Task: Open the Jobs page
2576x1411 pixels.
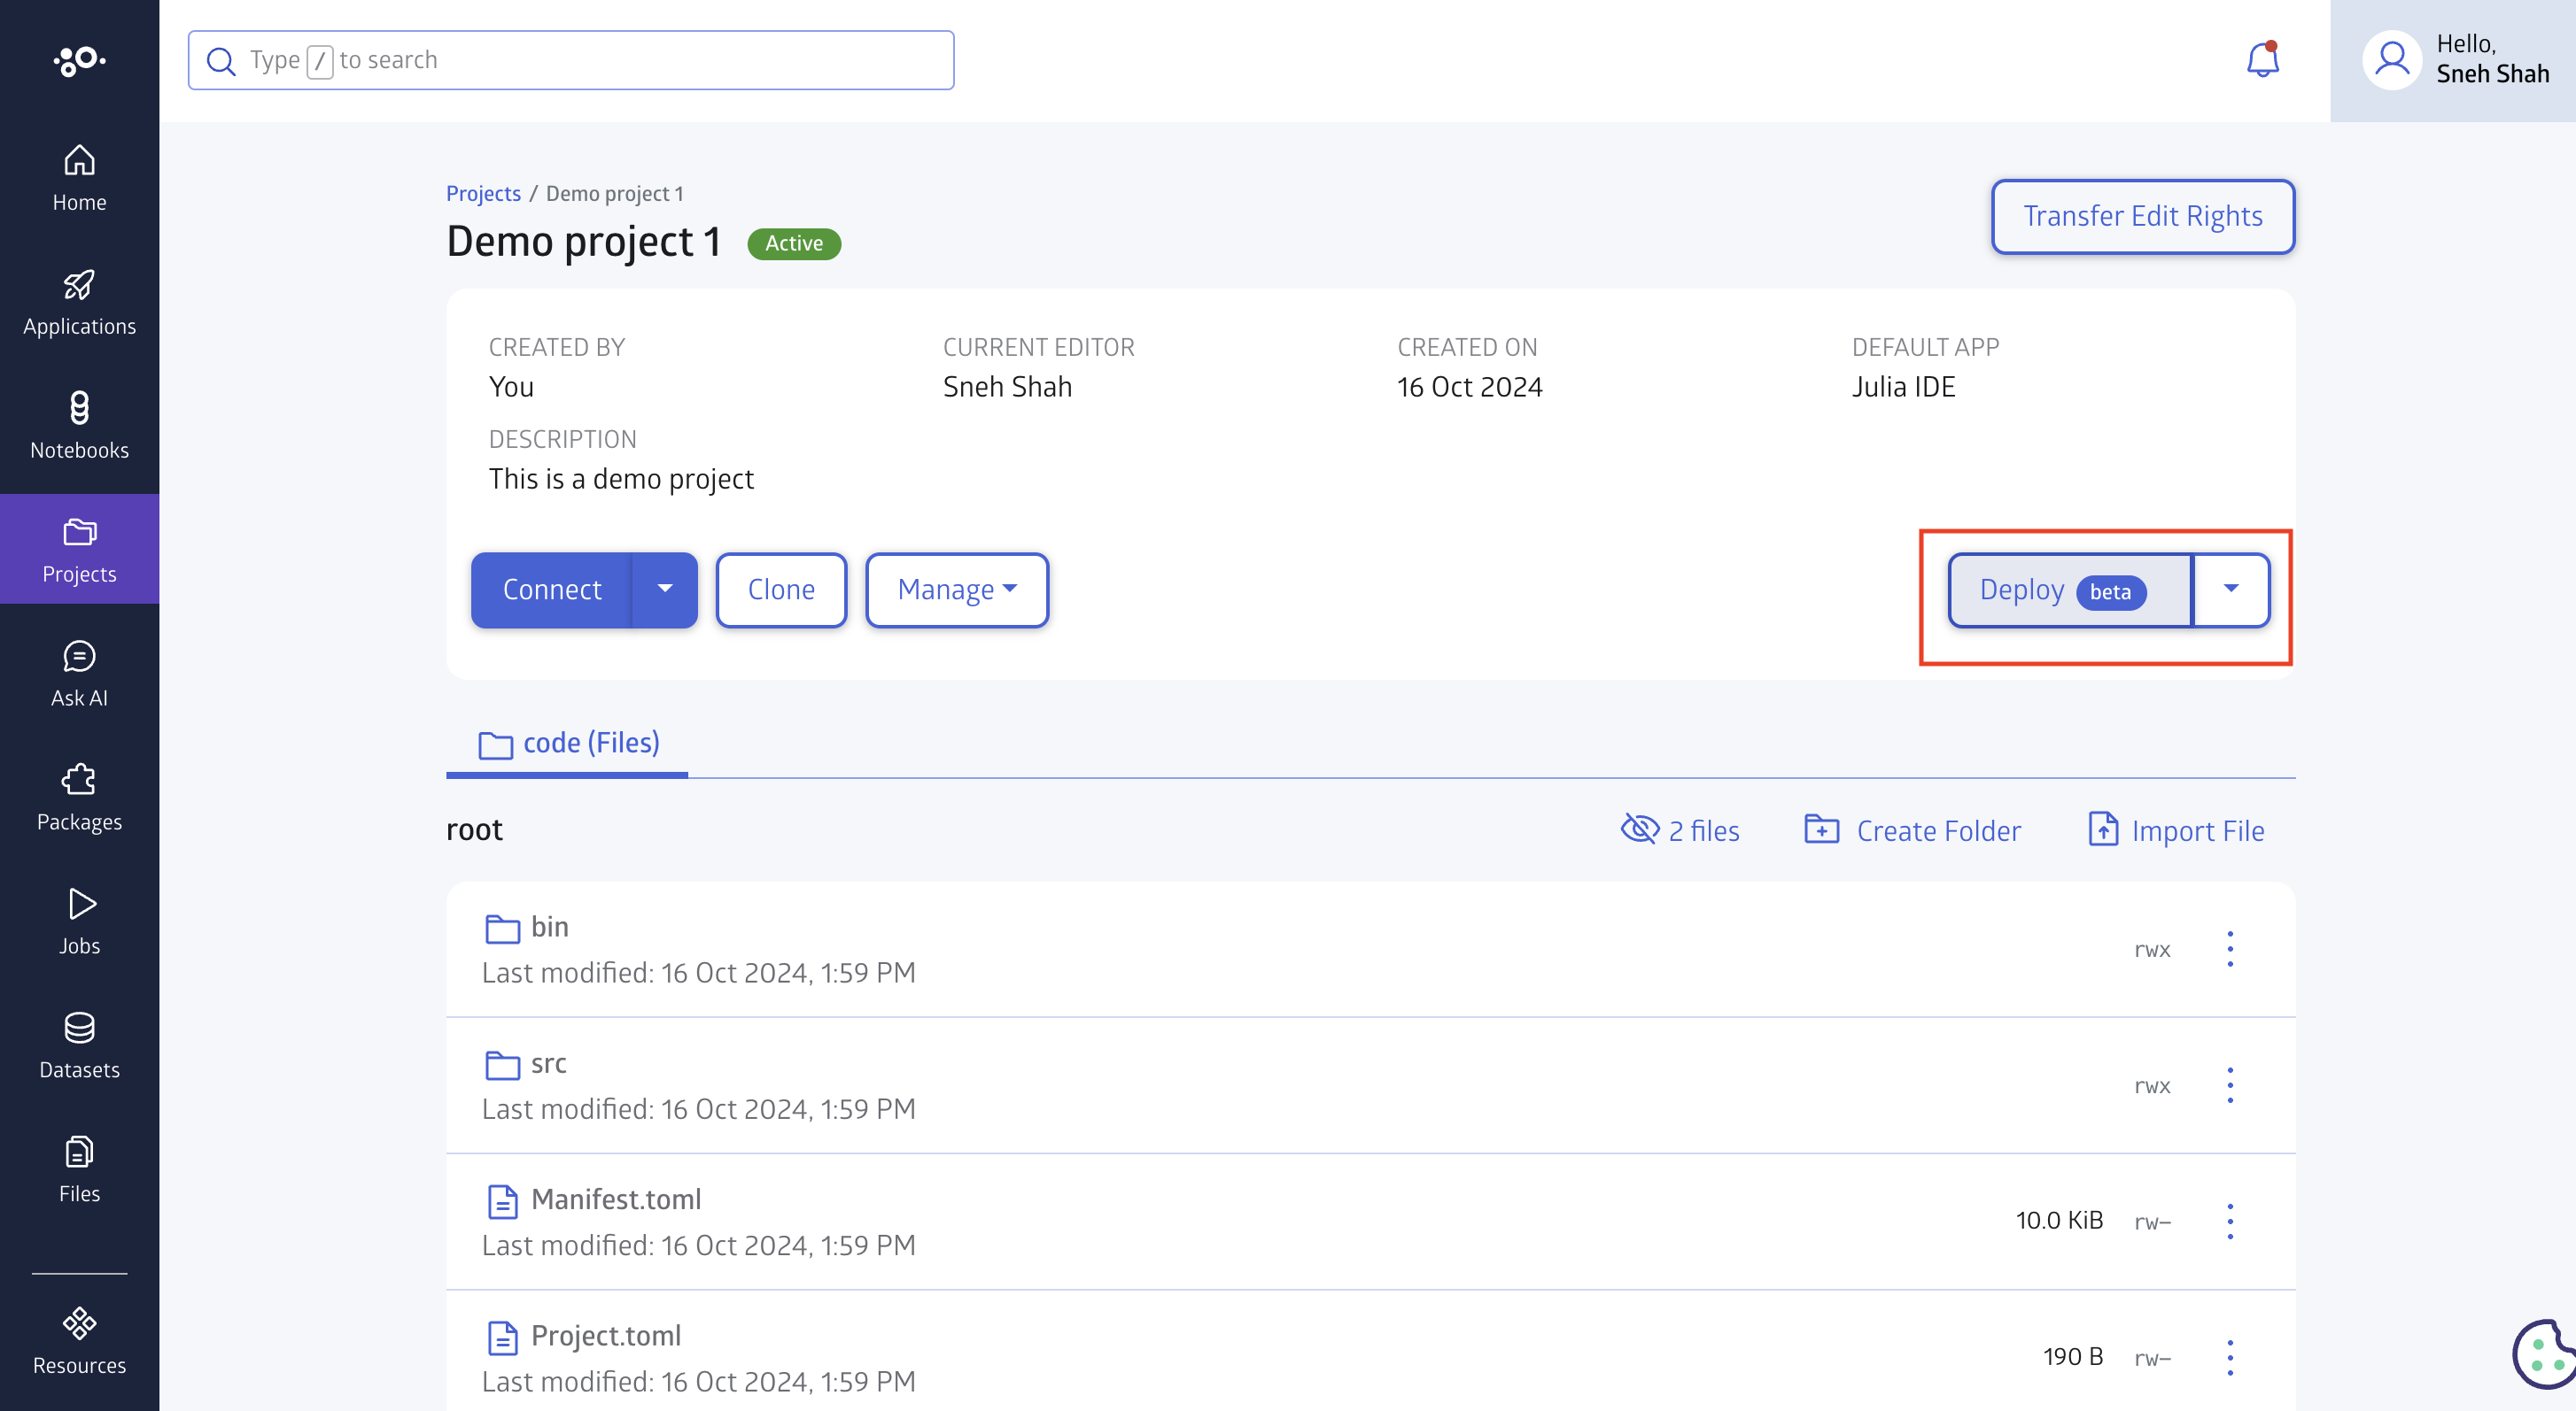Action: tap(79, 922)
